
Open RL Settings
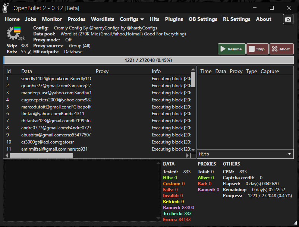point(237,19)
